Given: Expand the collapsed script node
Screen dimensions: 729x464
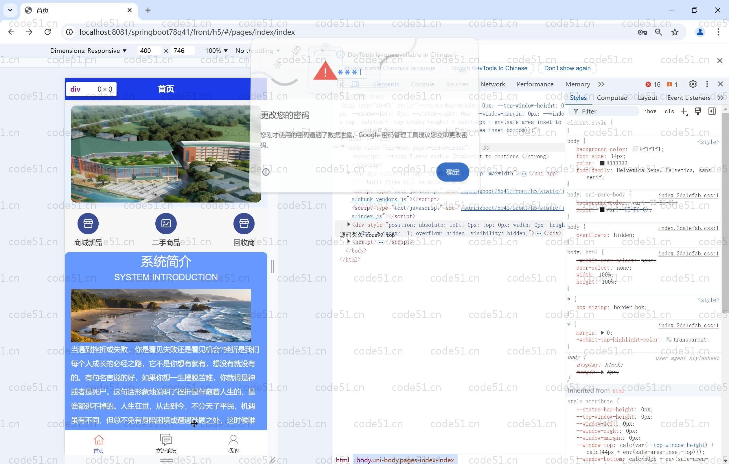Looking at the screenshot, I should (x=349, y=242).
